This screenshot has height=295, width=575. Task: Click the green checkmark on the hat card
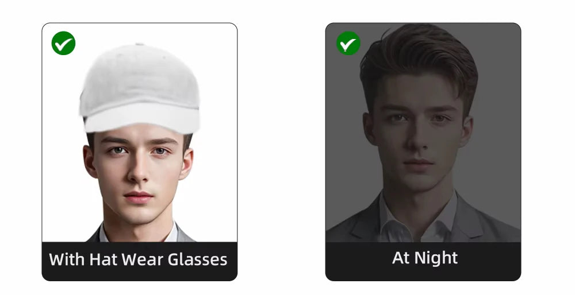(63, 43)
